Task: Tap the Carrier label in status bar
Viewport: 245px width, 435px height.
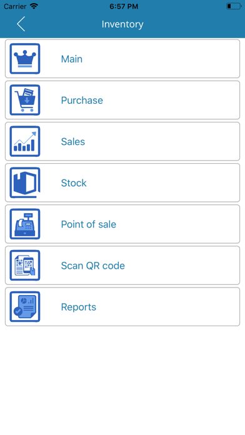Action: click(x=15, y=6)
